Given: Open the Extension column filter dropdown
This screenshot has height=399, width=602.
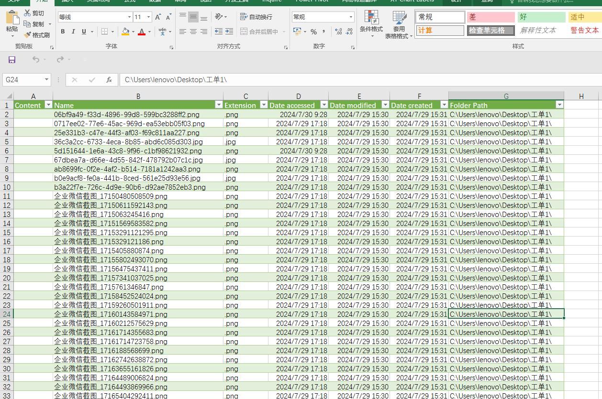Looking at the screenshot, I should (263, 105).
